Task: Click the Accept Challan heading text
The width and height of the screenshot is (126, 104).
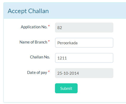Action: pos(28,11)
